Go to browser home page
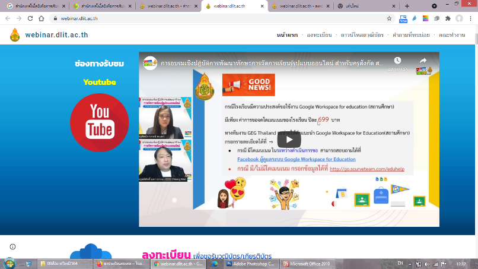The height and width of the screenshot is (269, 478). [42, 18]
